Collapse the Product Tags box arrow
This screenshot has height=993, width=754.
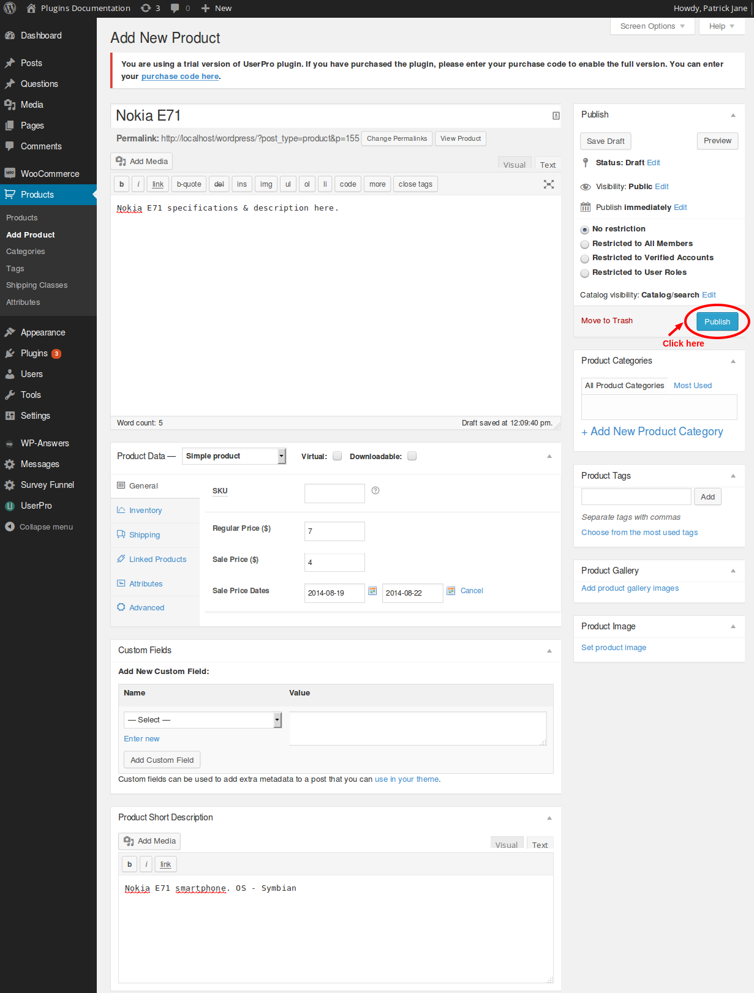(x=733, y=476)
